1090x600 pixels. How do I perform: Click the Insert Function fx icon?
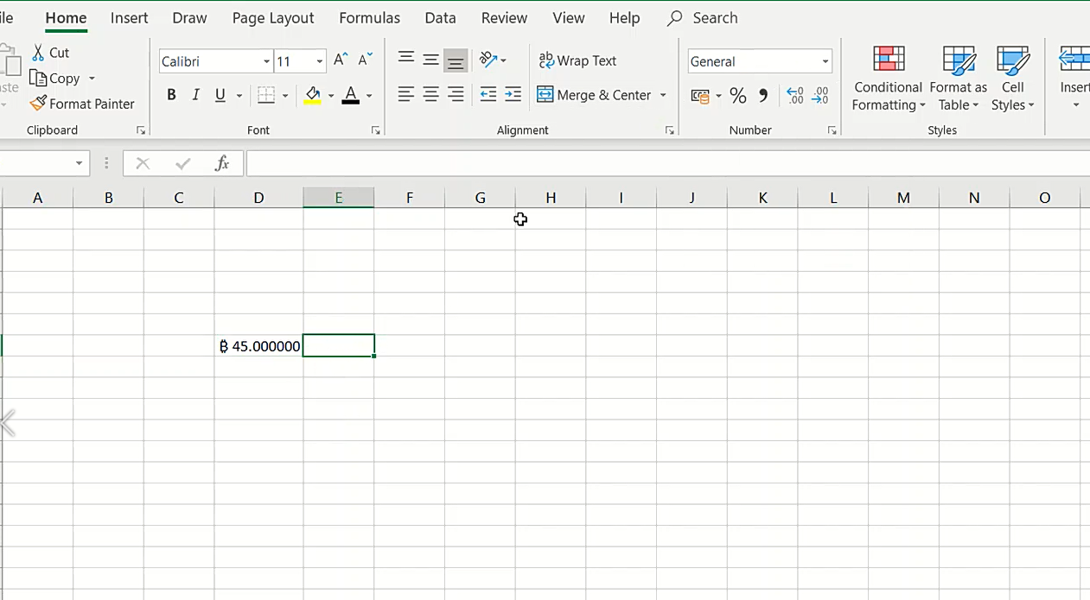click(222, 163)
